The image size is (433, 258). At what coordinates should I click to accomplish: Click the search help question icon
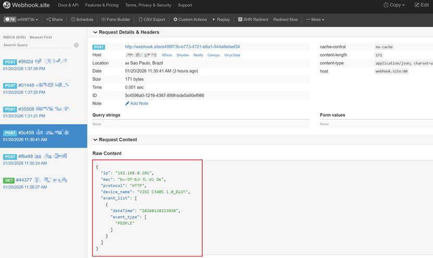coord(76,45)
